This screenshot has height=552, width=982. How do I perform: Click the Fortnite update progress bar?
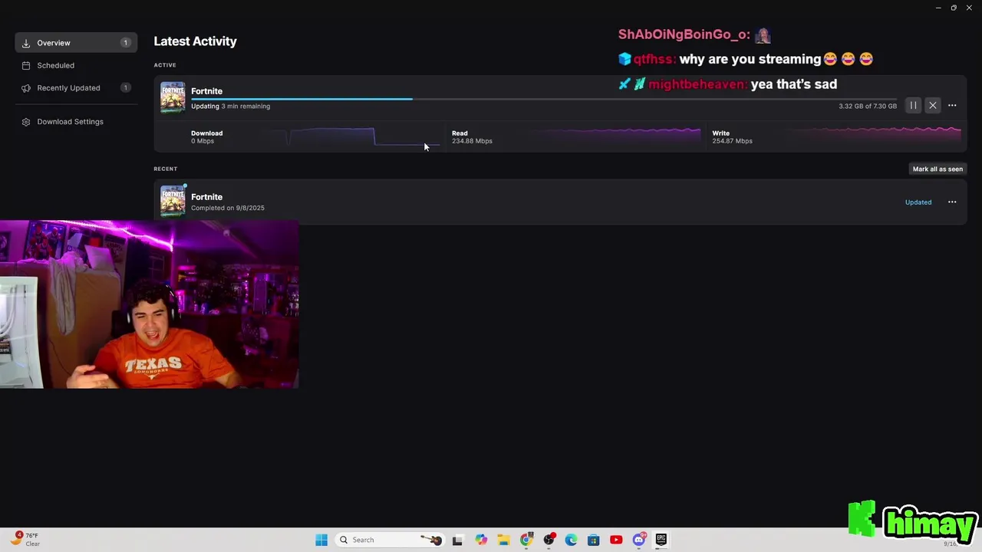coord(543,99)
